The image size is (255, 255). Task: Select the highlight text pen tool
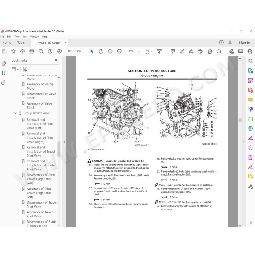pyautogui.click(x=182, y=51)
